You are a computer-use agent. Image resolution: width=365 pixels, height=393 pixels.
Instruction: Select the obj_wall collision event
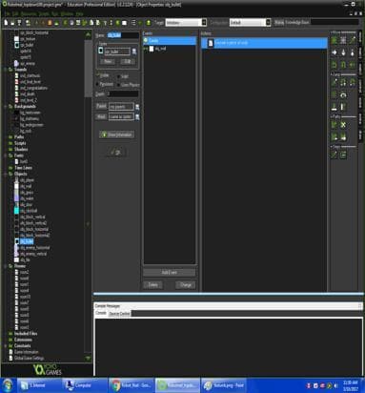[170, 49]
